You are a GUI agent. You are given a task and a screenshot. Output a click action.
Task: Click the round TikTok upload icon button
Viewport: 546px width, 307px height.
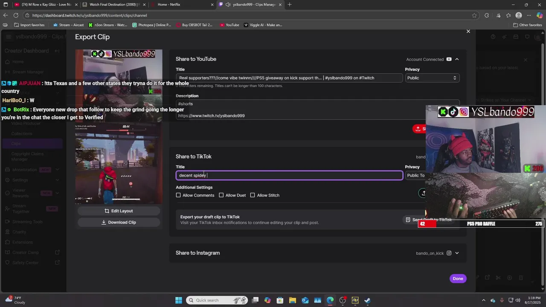422,193
